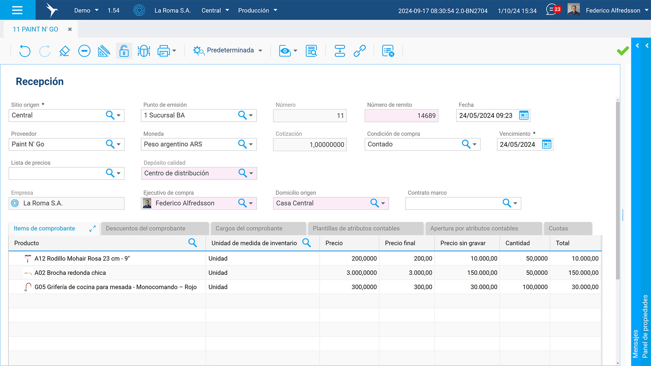The height and width of the screenshot is (366, 651).
Task: Click the chain link icon
Action: pos(360,51)
